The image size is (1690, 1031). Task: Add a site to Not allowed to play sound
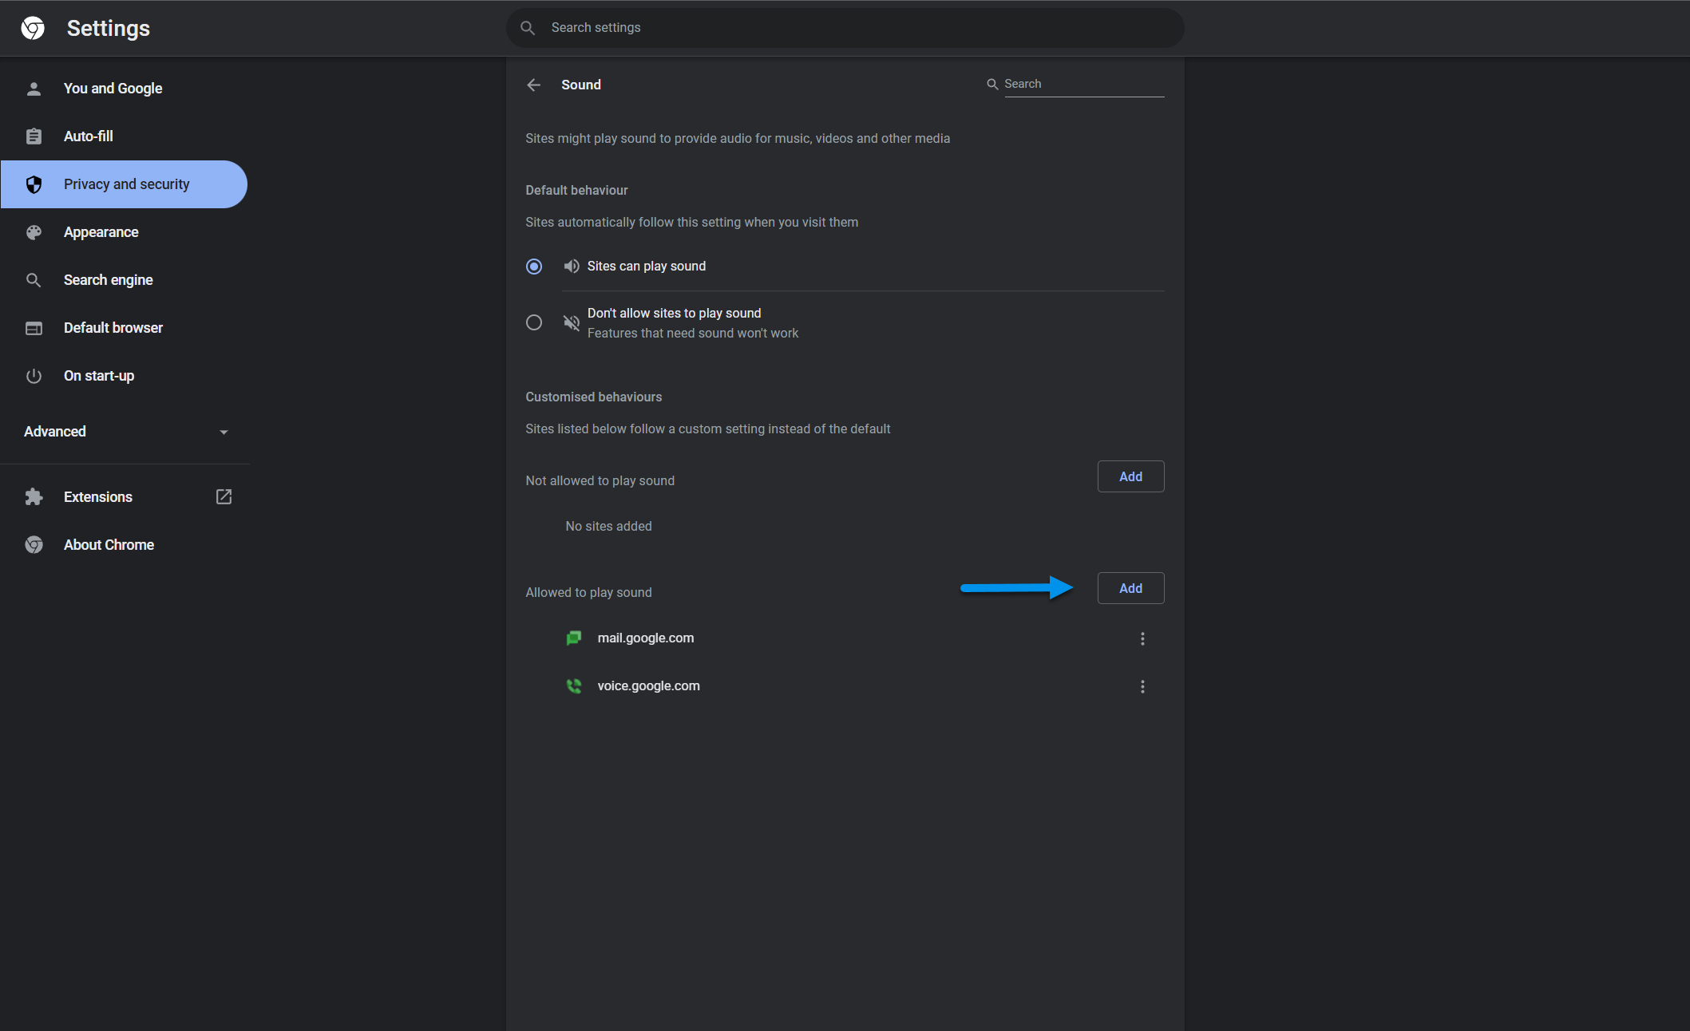1130,476
